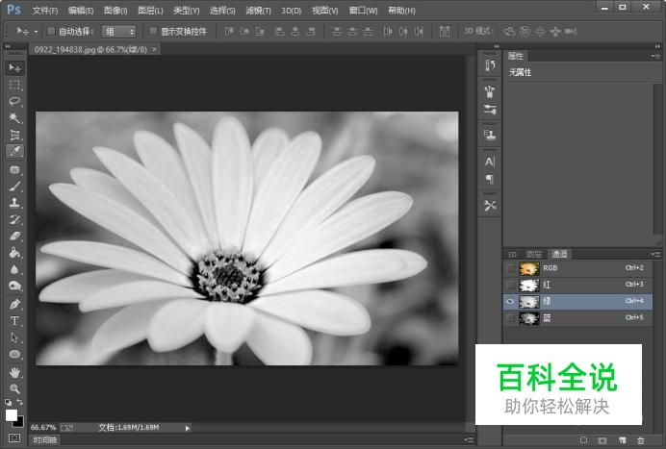Show the 红 channel visibility
666x449 pixels.
pos(510,285)
